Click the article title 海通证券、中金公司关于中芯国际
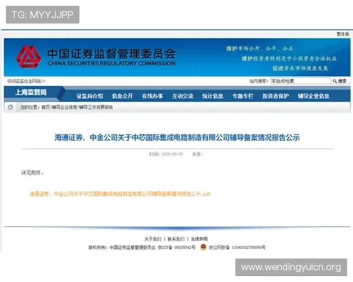The width and height of the screenshot is (353, 282). (x=177, y=137)
